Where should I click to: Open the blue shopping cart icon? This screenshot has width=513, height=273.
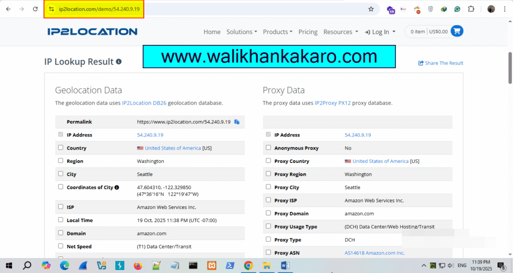[x=457, y=31]
